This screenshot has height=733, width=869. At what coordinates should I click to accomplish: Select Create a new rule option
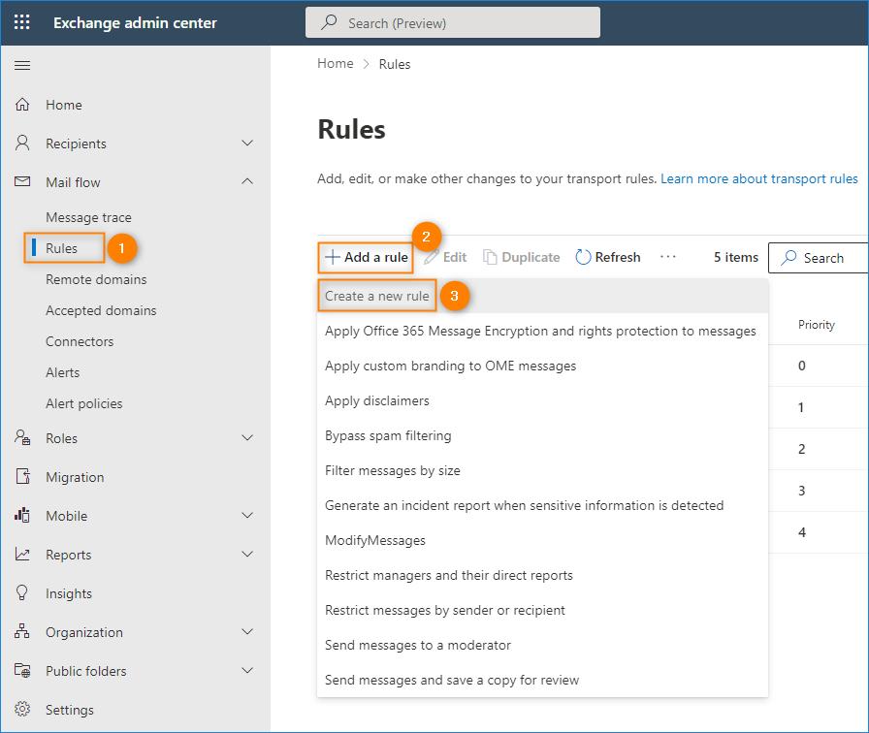pos(377,296)
